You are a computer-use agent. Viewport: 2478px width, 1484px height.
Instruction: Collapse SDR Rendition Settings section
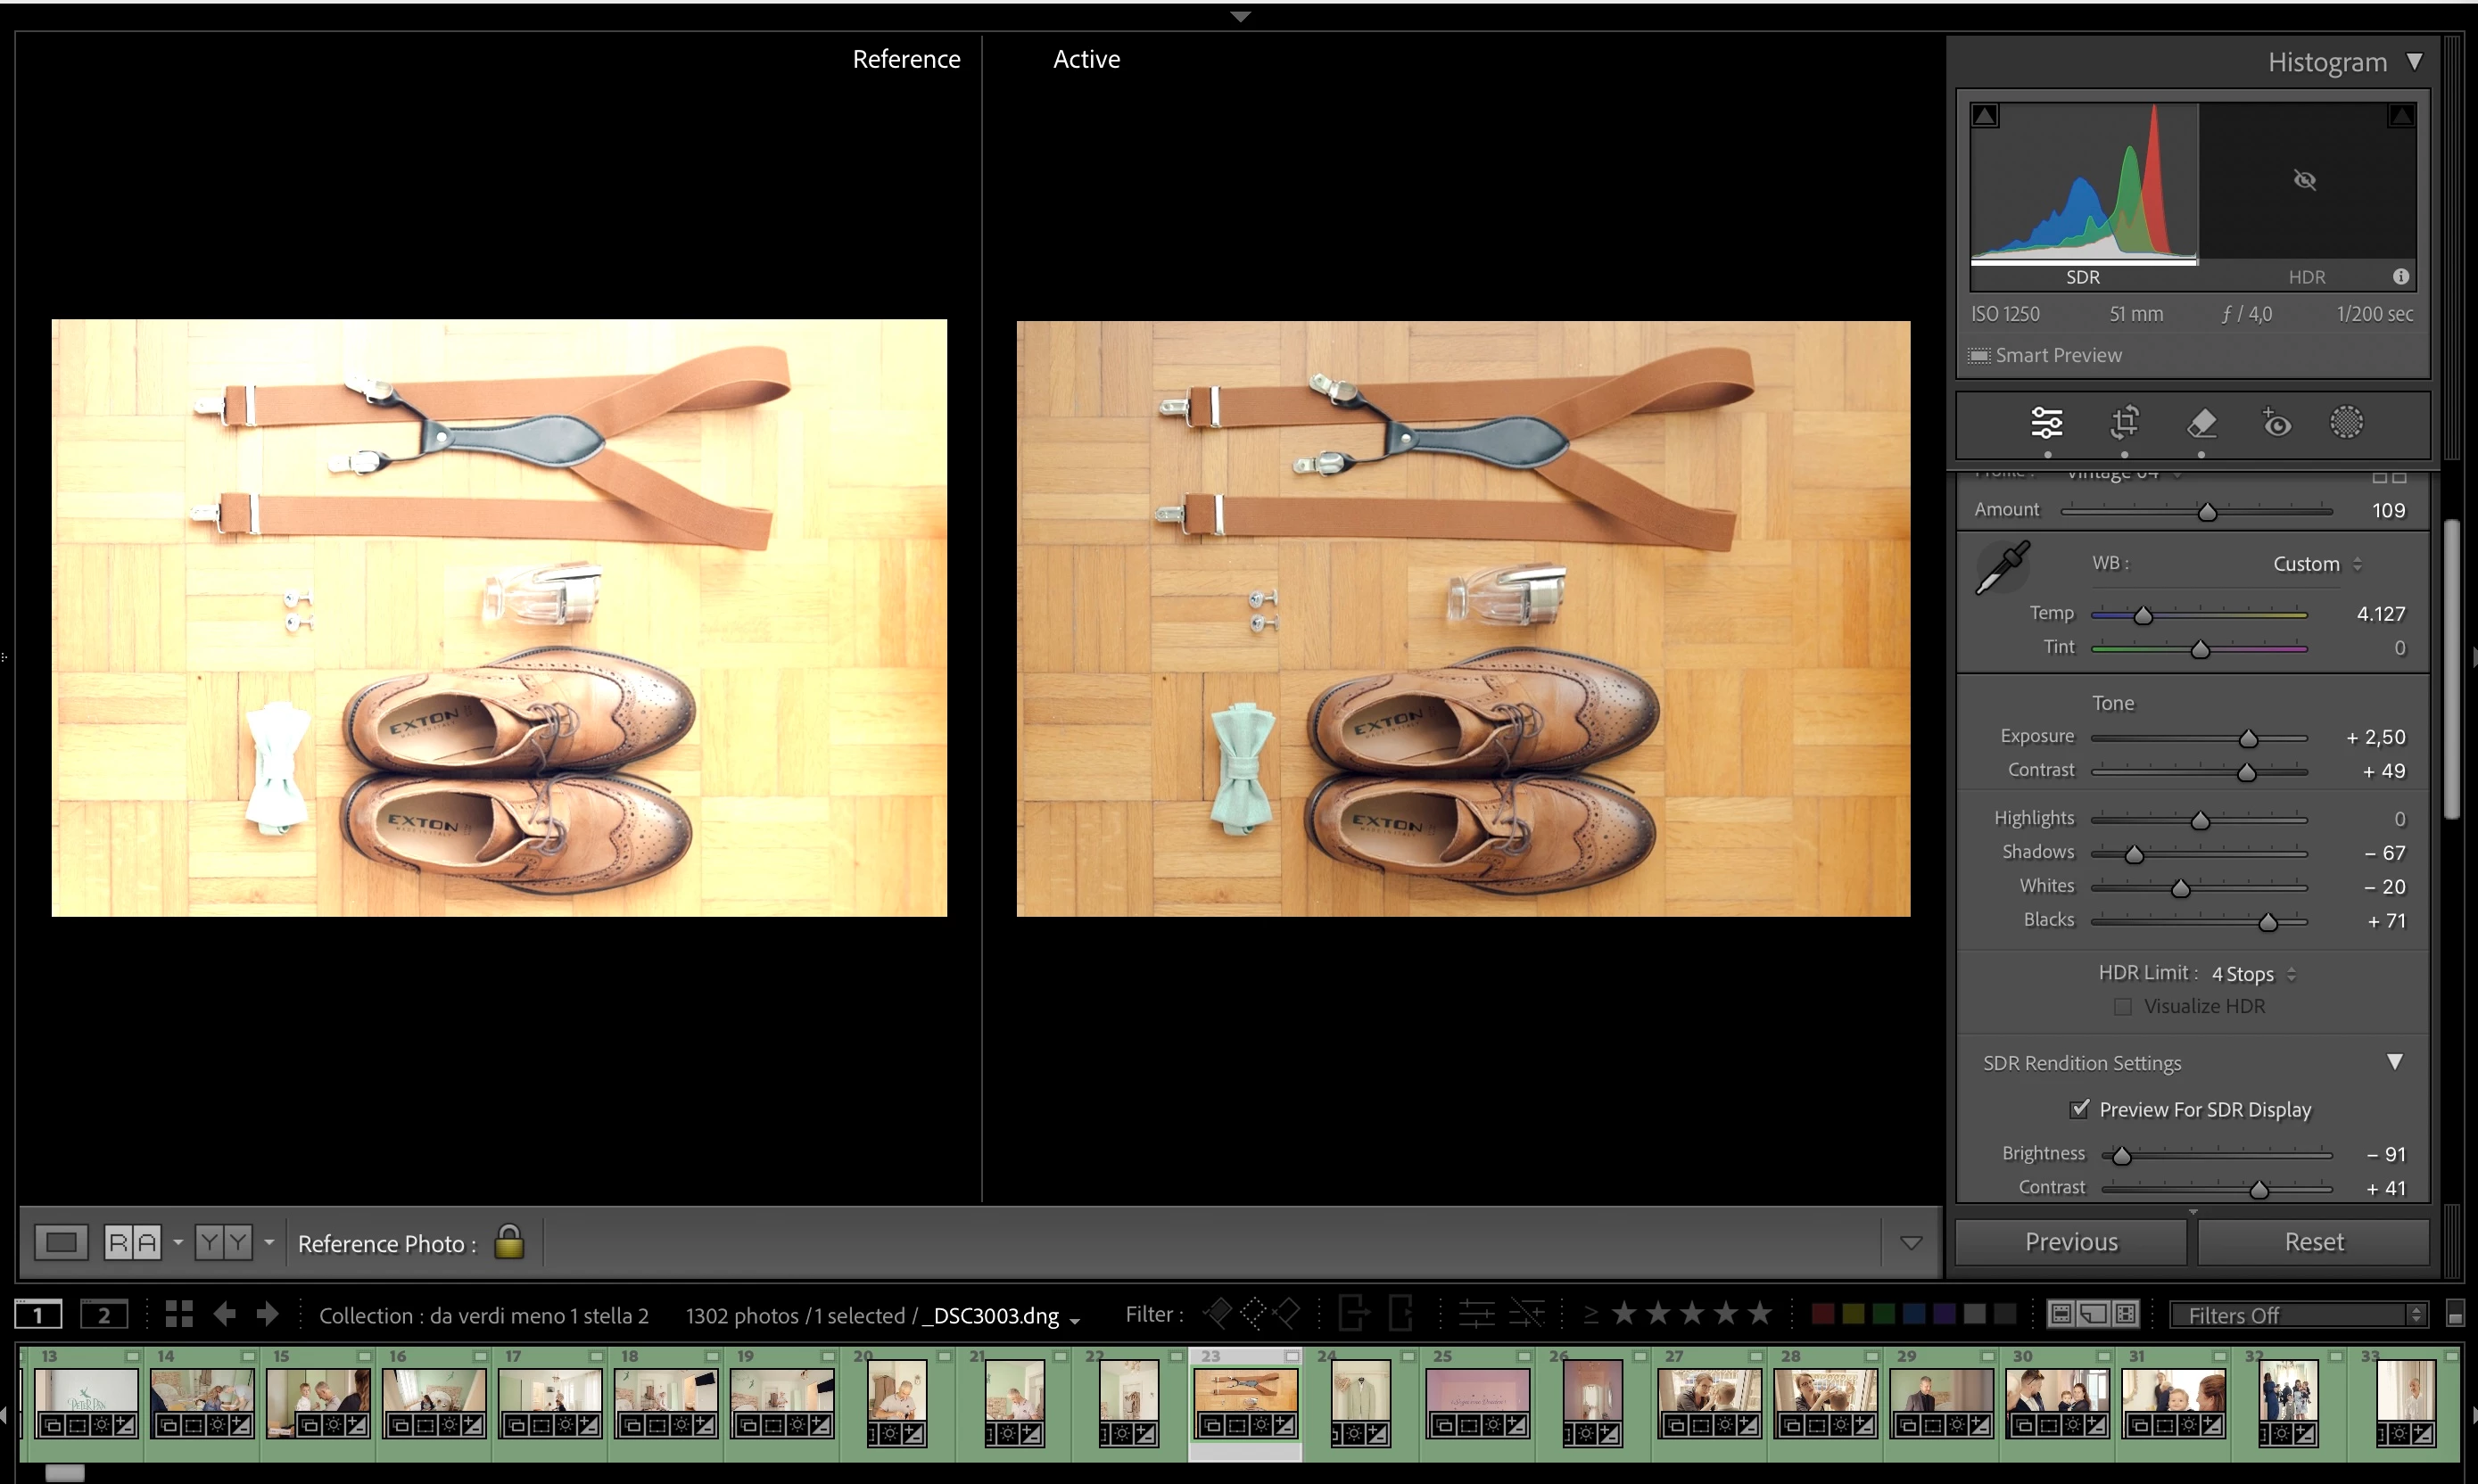(2394, 1062)
